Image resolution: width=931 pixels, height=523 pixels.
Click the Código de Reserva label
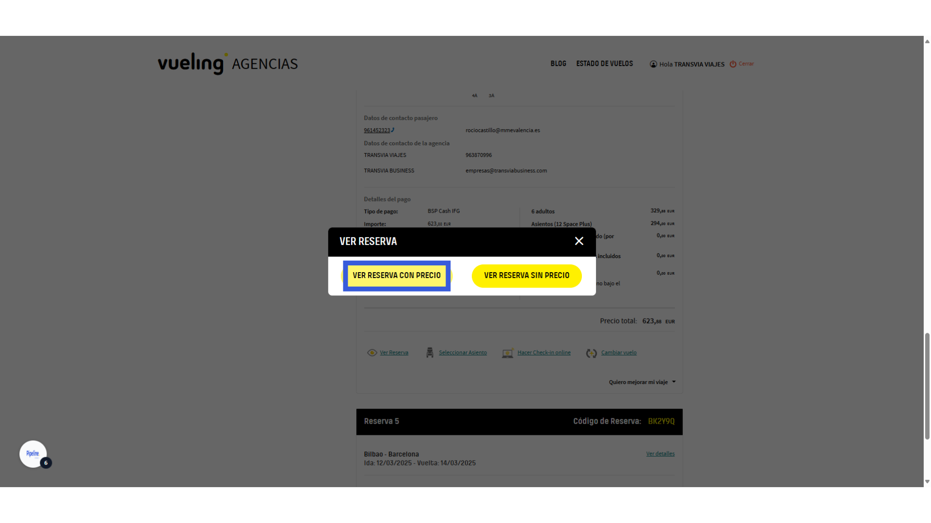pyautogui.click(x=607, y=421)
